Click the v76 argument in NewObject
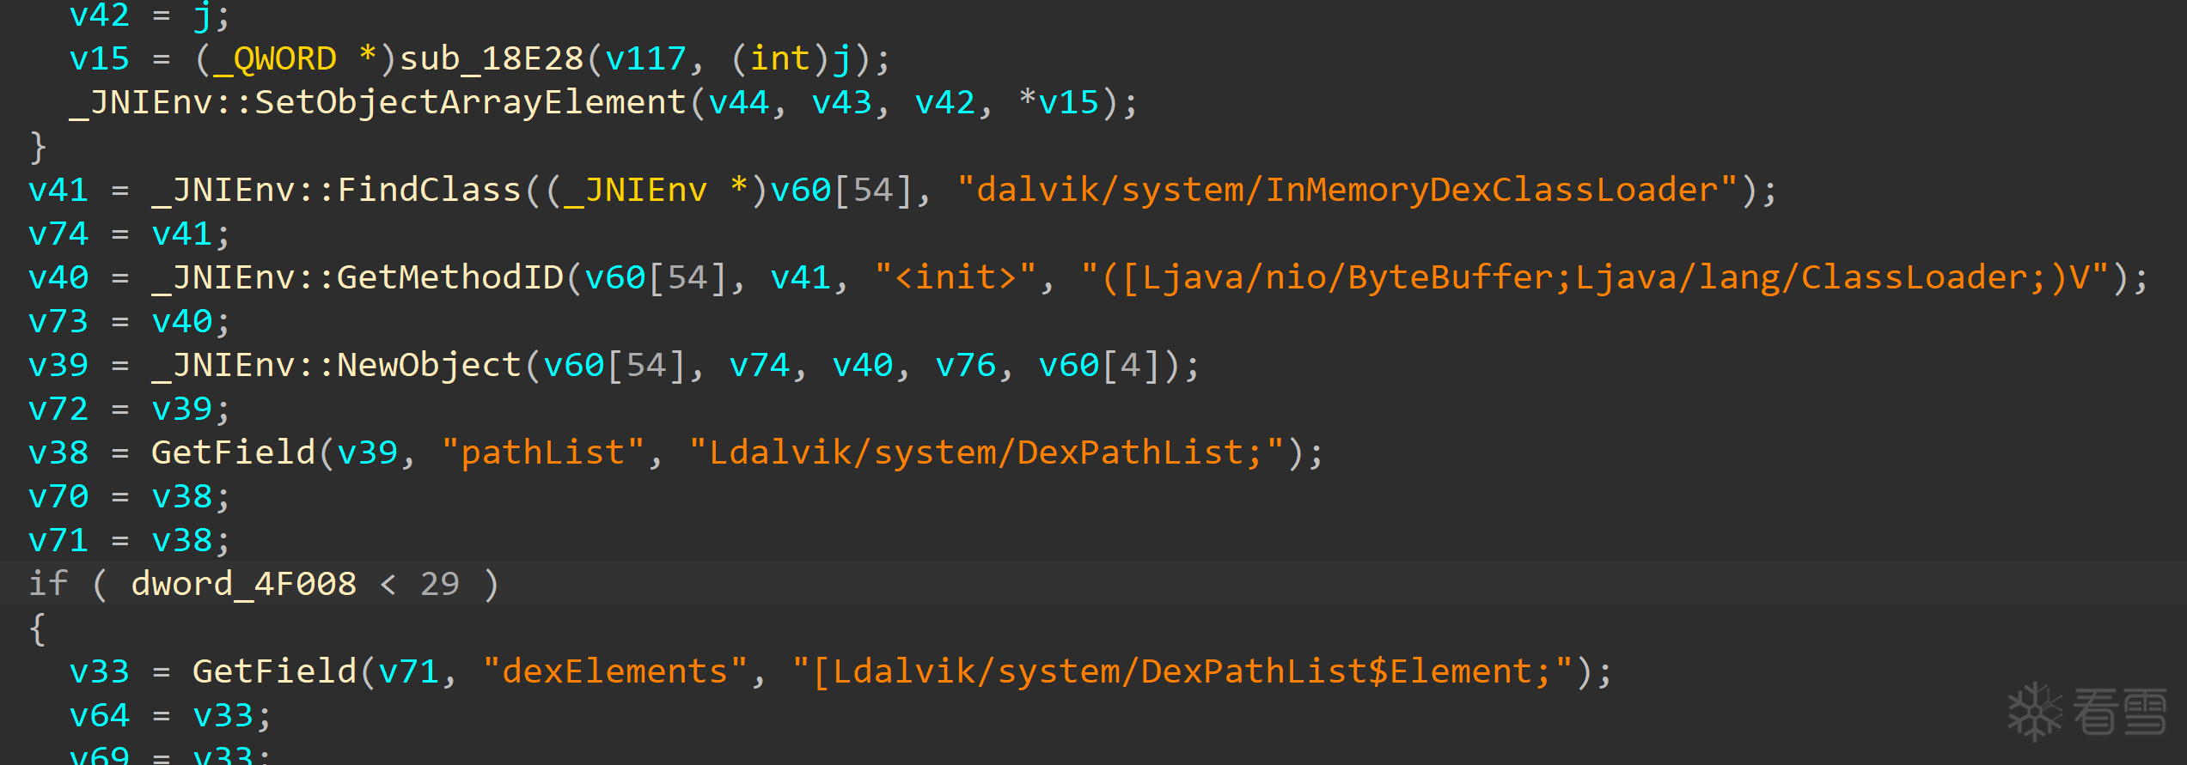 point(966,366)
